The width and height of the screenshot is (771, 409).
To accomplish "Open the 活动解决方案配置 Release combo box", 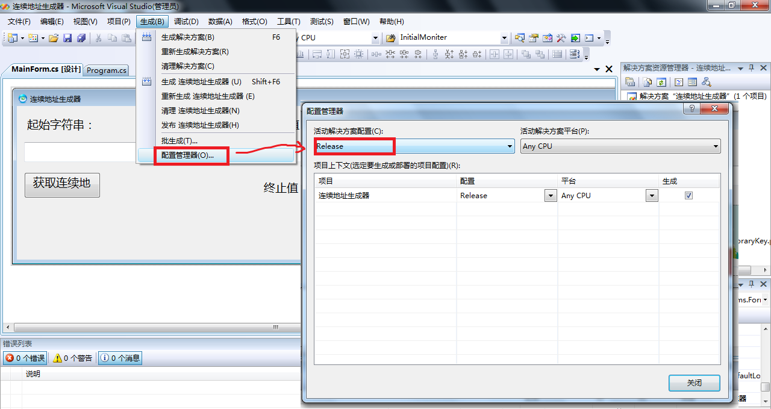I will click(x=414, y=146).
